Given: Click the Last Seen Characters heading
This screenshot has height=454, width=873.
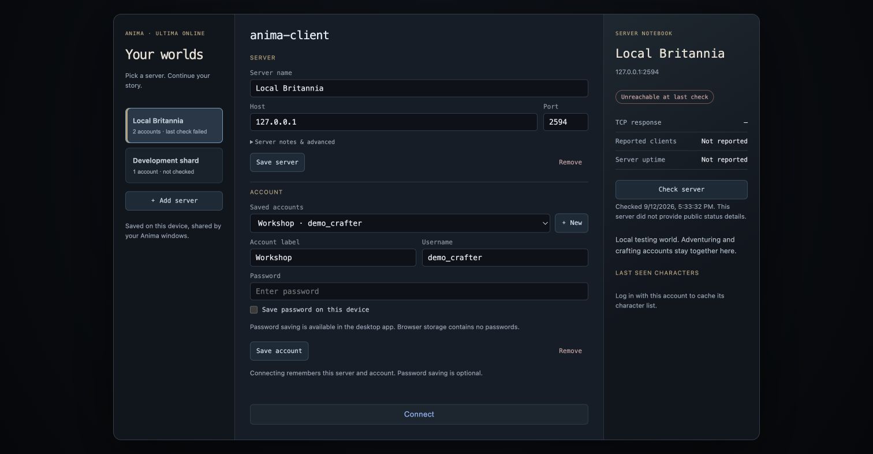Looking at the screenshot, I should coord(657,273).
